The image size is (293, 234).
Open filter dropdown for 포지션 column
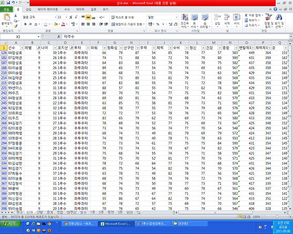click(71, 48)
